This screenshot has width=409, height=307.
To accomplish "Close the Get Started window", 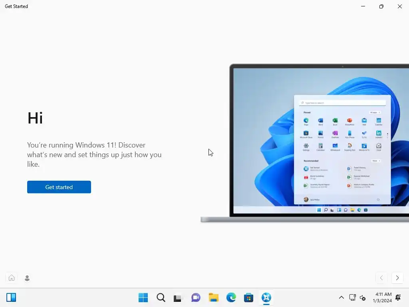I will [x=399, y=6].
